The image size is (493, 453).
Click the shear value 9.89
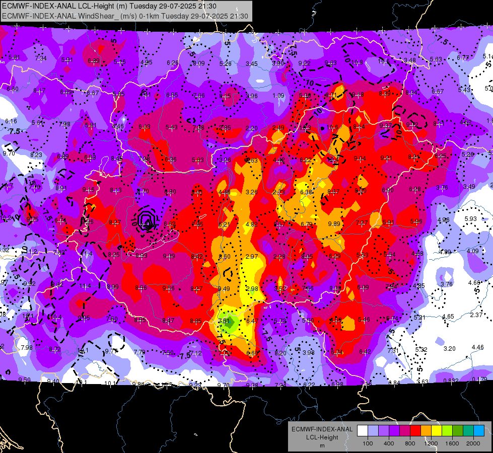tap(334, 223)
